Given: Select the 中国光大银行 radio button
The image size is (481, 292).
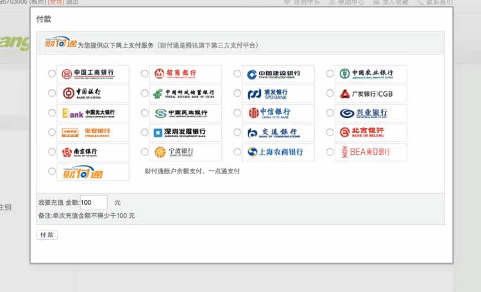Looking at the screenshot, I should [x=52, y=113].
